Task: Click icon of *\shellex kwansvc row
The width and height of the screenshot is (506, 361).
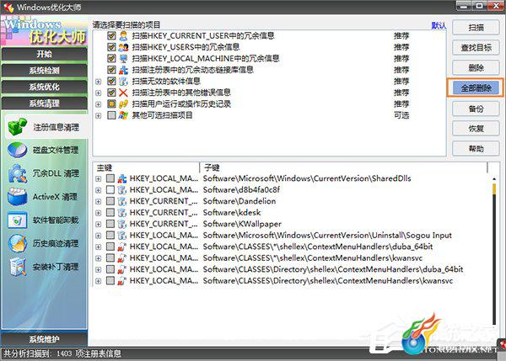Action: pos(121,258)
